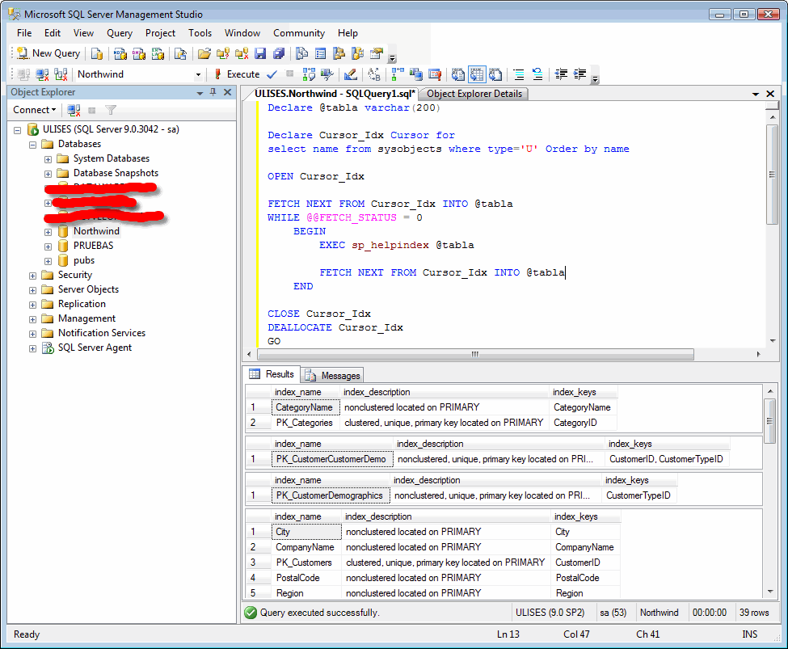The width and height of the screenshot is (788, 649).
Task: Open the Properties Window icon
Action: point(377,54)
